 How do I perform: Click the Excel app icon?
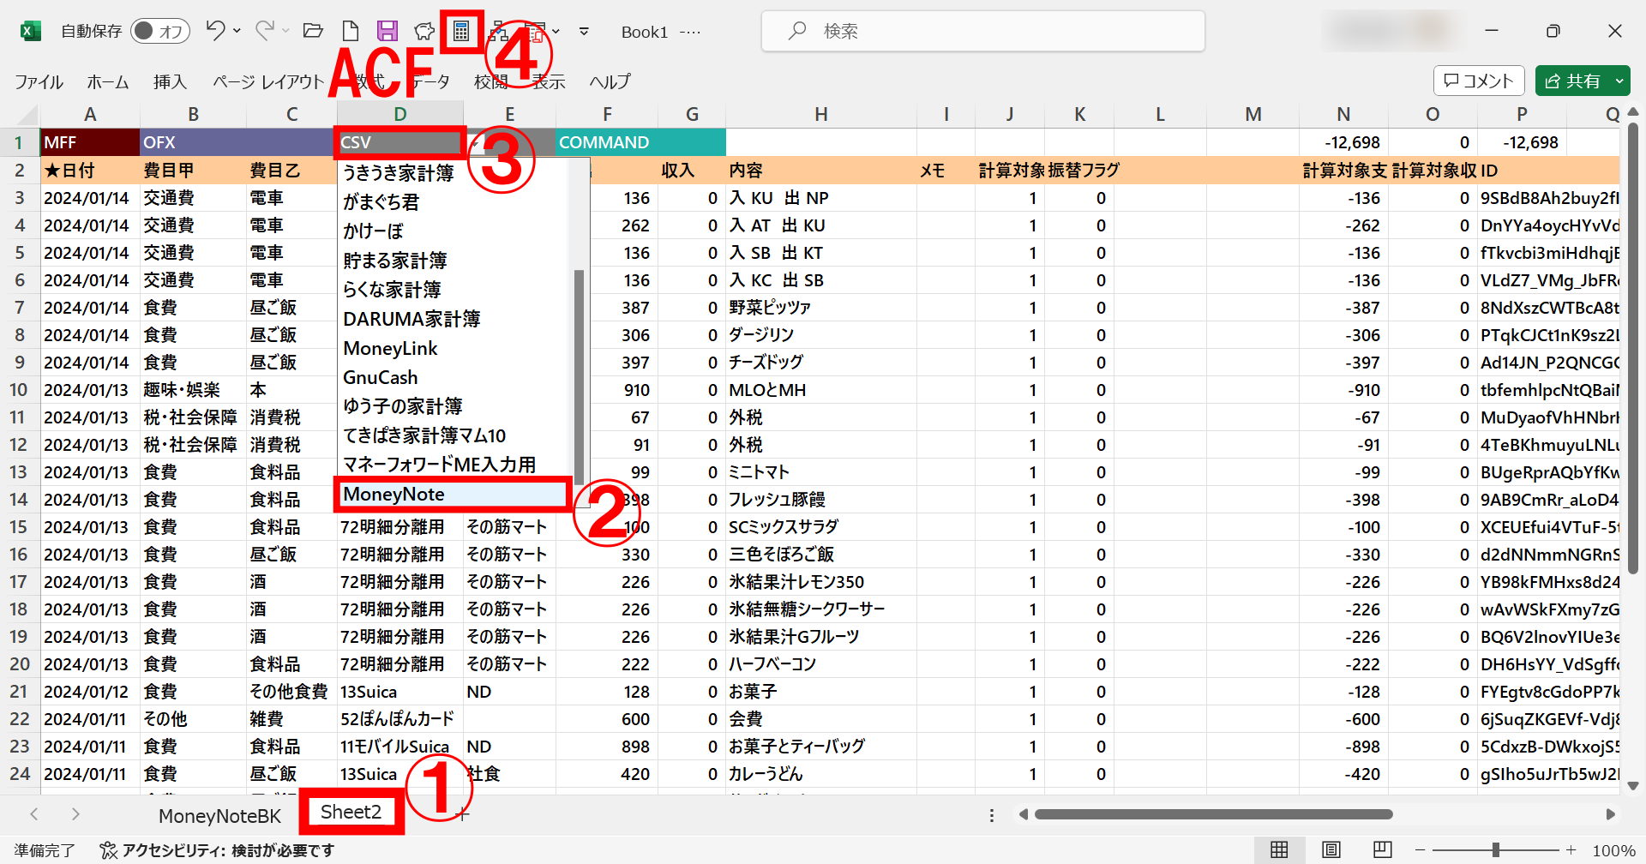pos(30,32)
